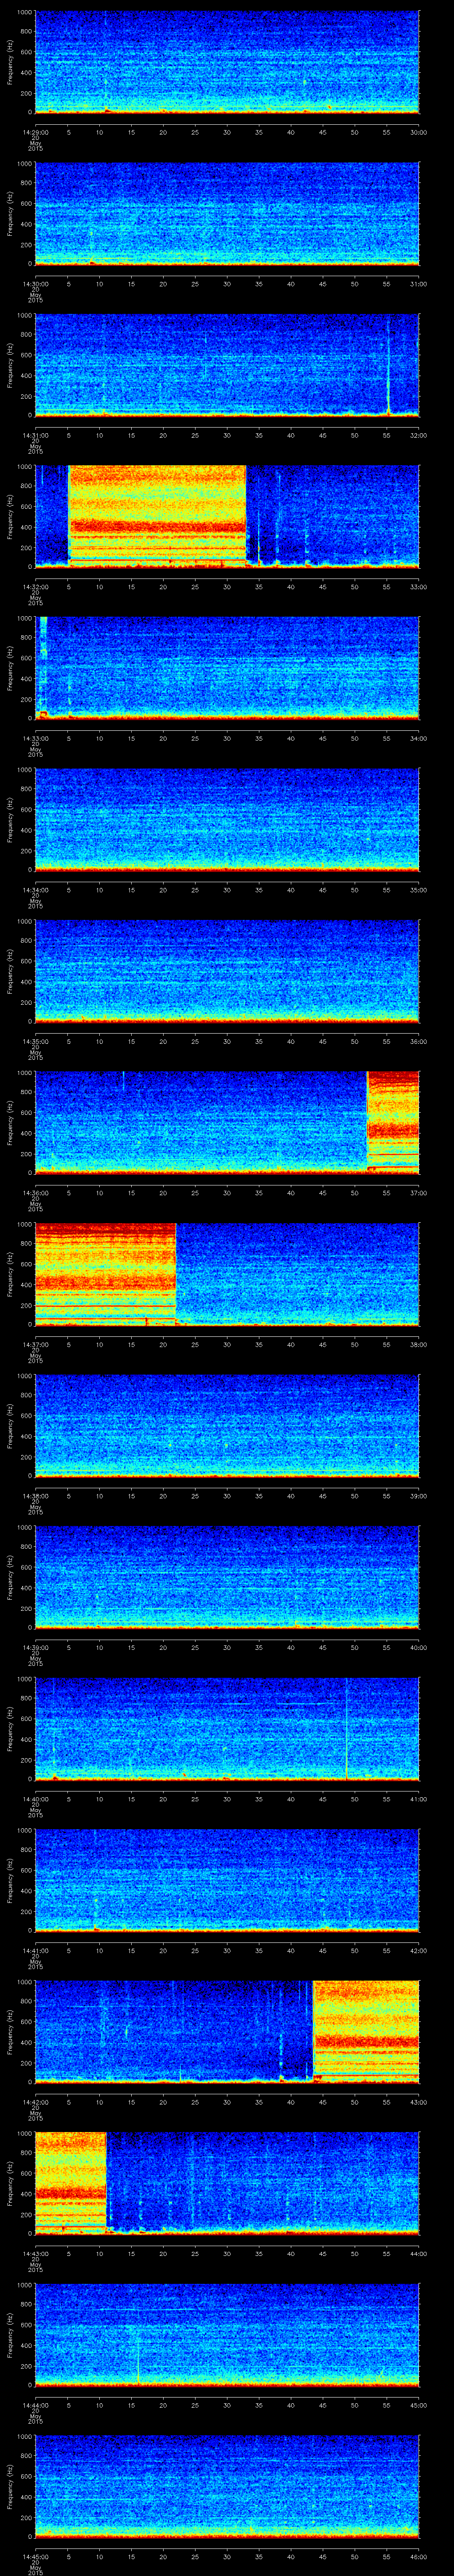Viewport: 454px width, 2576px height.
Task: Click the 14:38:00 start time label
Action: tap(36, 1496)
